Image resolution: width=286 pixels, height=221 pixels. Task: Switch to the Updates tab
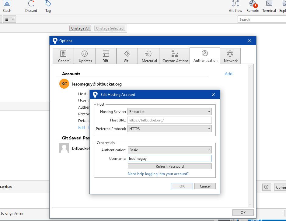pyautogui.click(x=85, y=56)
